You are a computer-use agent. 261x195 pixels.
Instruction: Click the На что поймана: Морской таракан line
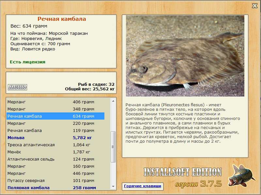49,33
